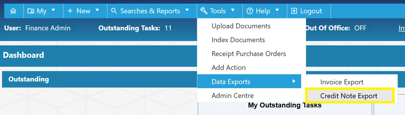
Task: Click the My folder icon
Action: (30, 11)
